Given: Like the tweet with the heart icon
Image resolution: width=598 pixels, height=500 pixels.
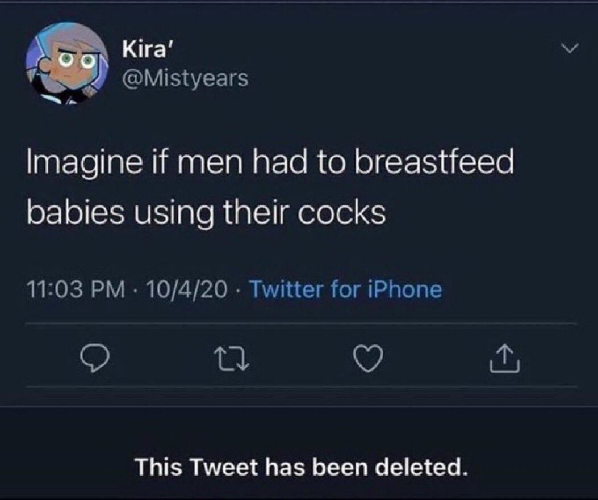Looking at the screenshot, I should coord(367,358).
